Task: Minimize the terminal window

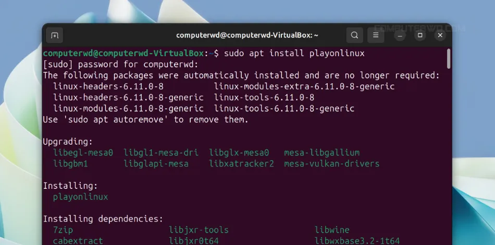Action: (x=400, y=35)
